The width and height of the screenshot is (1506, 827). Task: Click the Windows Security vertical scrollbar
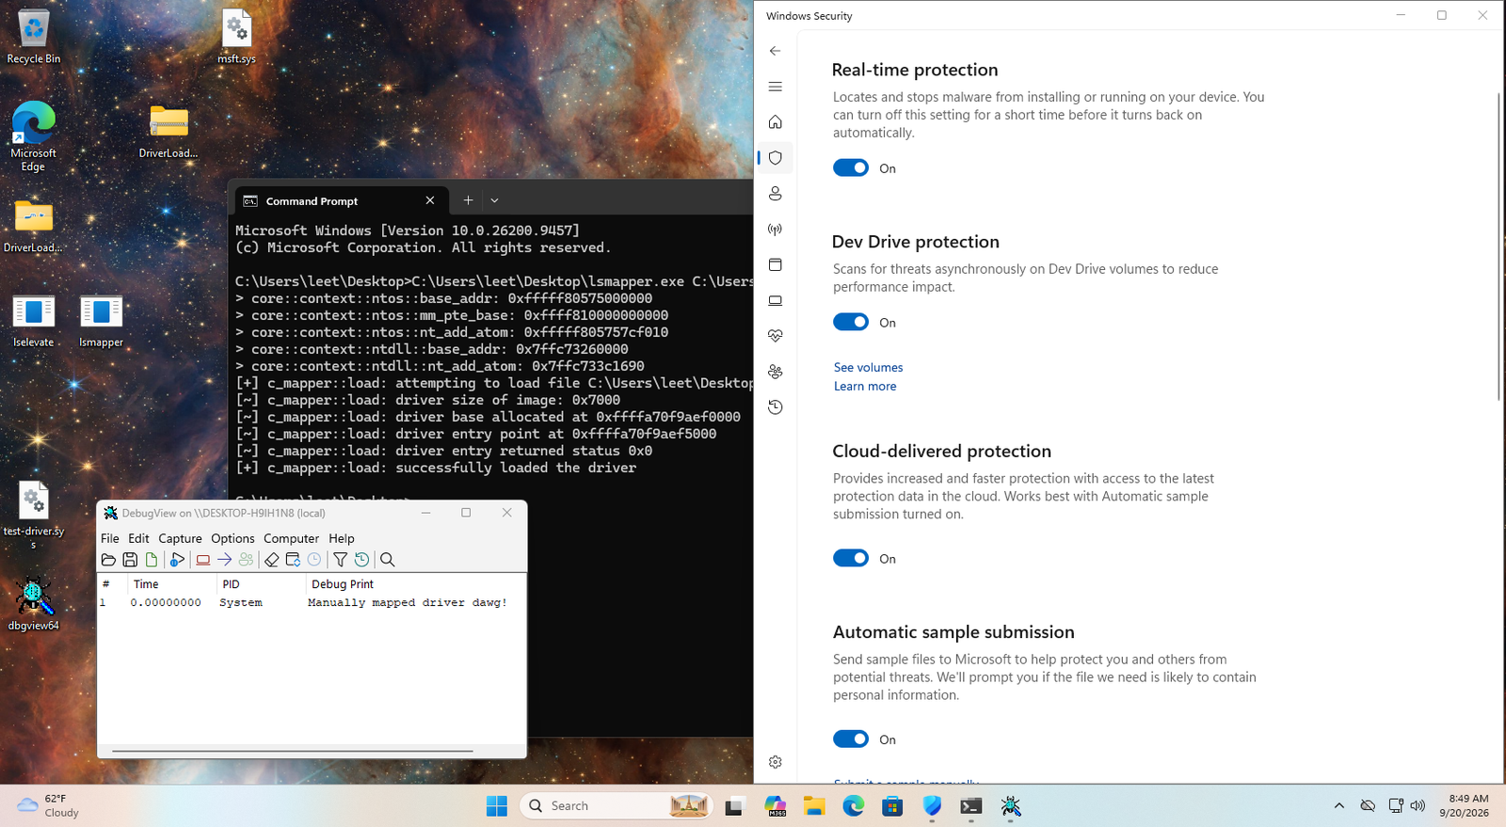(x=1498, y=247)
